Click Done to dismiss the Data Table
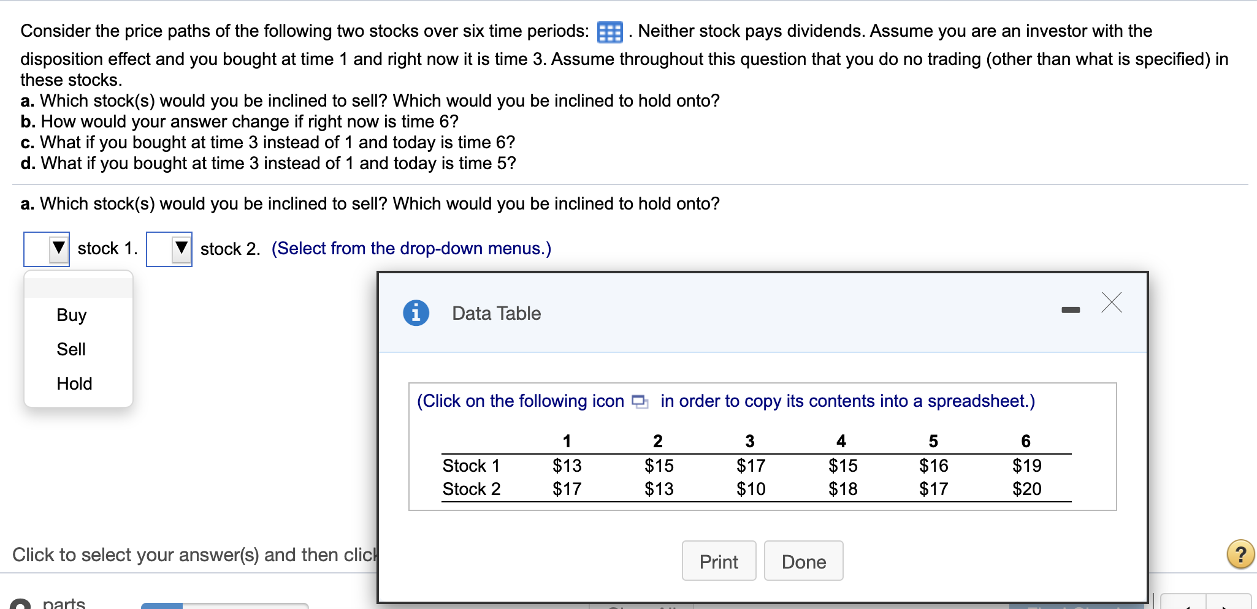 (x=803, y=561)
